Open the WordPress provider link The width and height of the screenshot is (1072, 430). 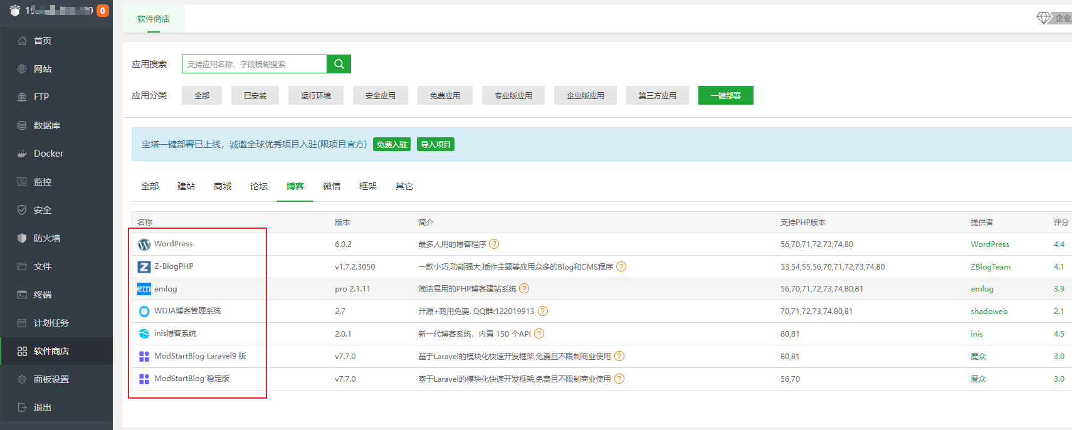coord(990,244)
